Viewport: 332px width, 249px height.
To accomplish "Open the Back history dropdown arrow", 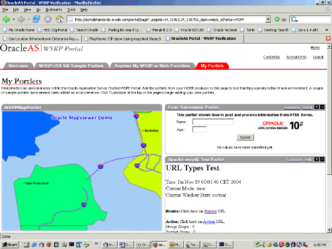I will pyautogui.click(x=13, y=19).
